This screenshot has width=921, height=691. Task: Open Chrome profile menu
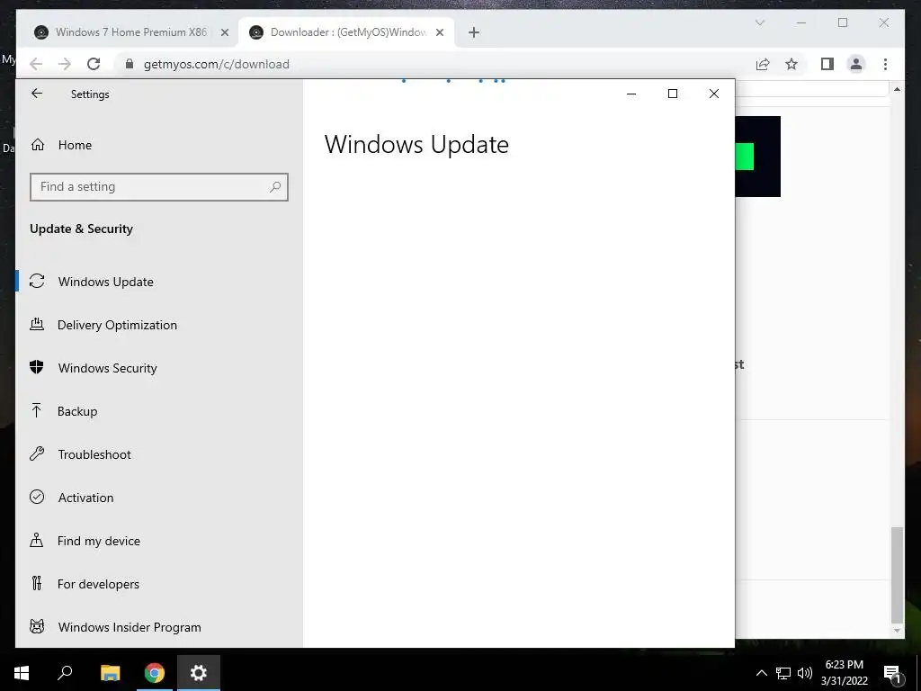(x=856, y=64)
